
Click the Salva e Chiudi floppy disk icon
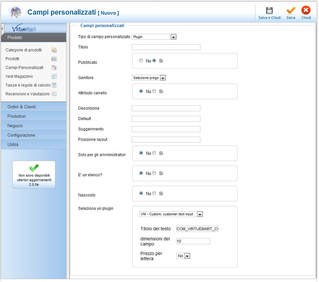click(x=269, y=11)
